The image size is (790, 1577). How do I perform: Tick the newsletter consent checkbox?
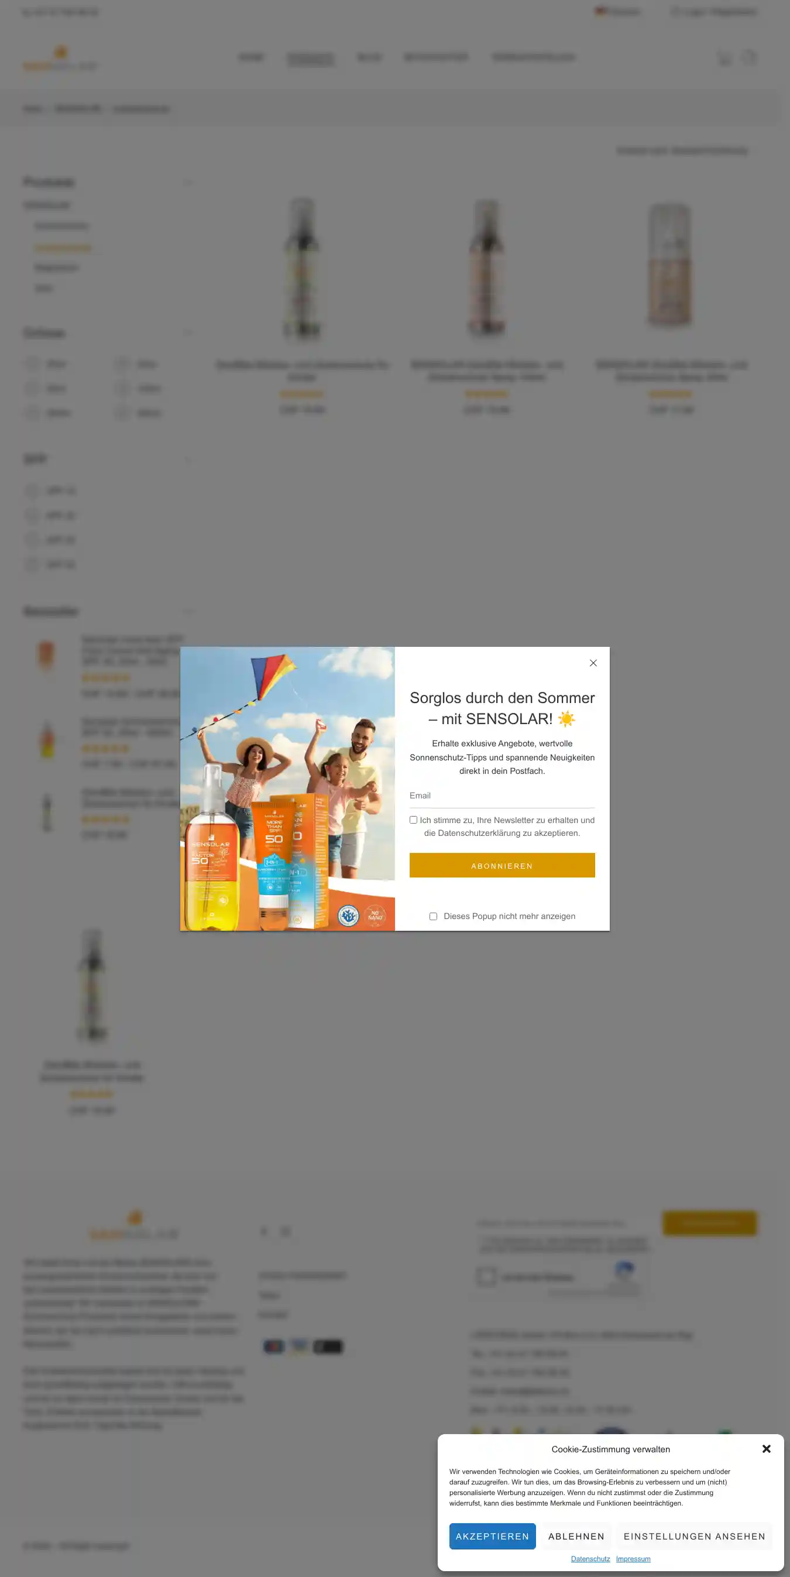click(414, 820)
